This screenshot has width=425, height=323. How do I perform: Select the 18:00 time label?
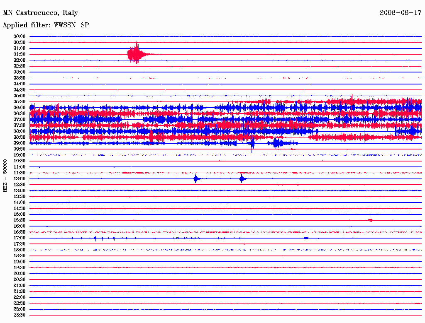pyautogui.click(x=20, y=250)
